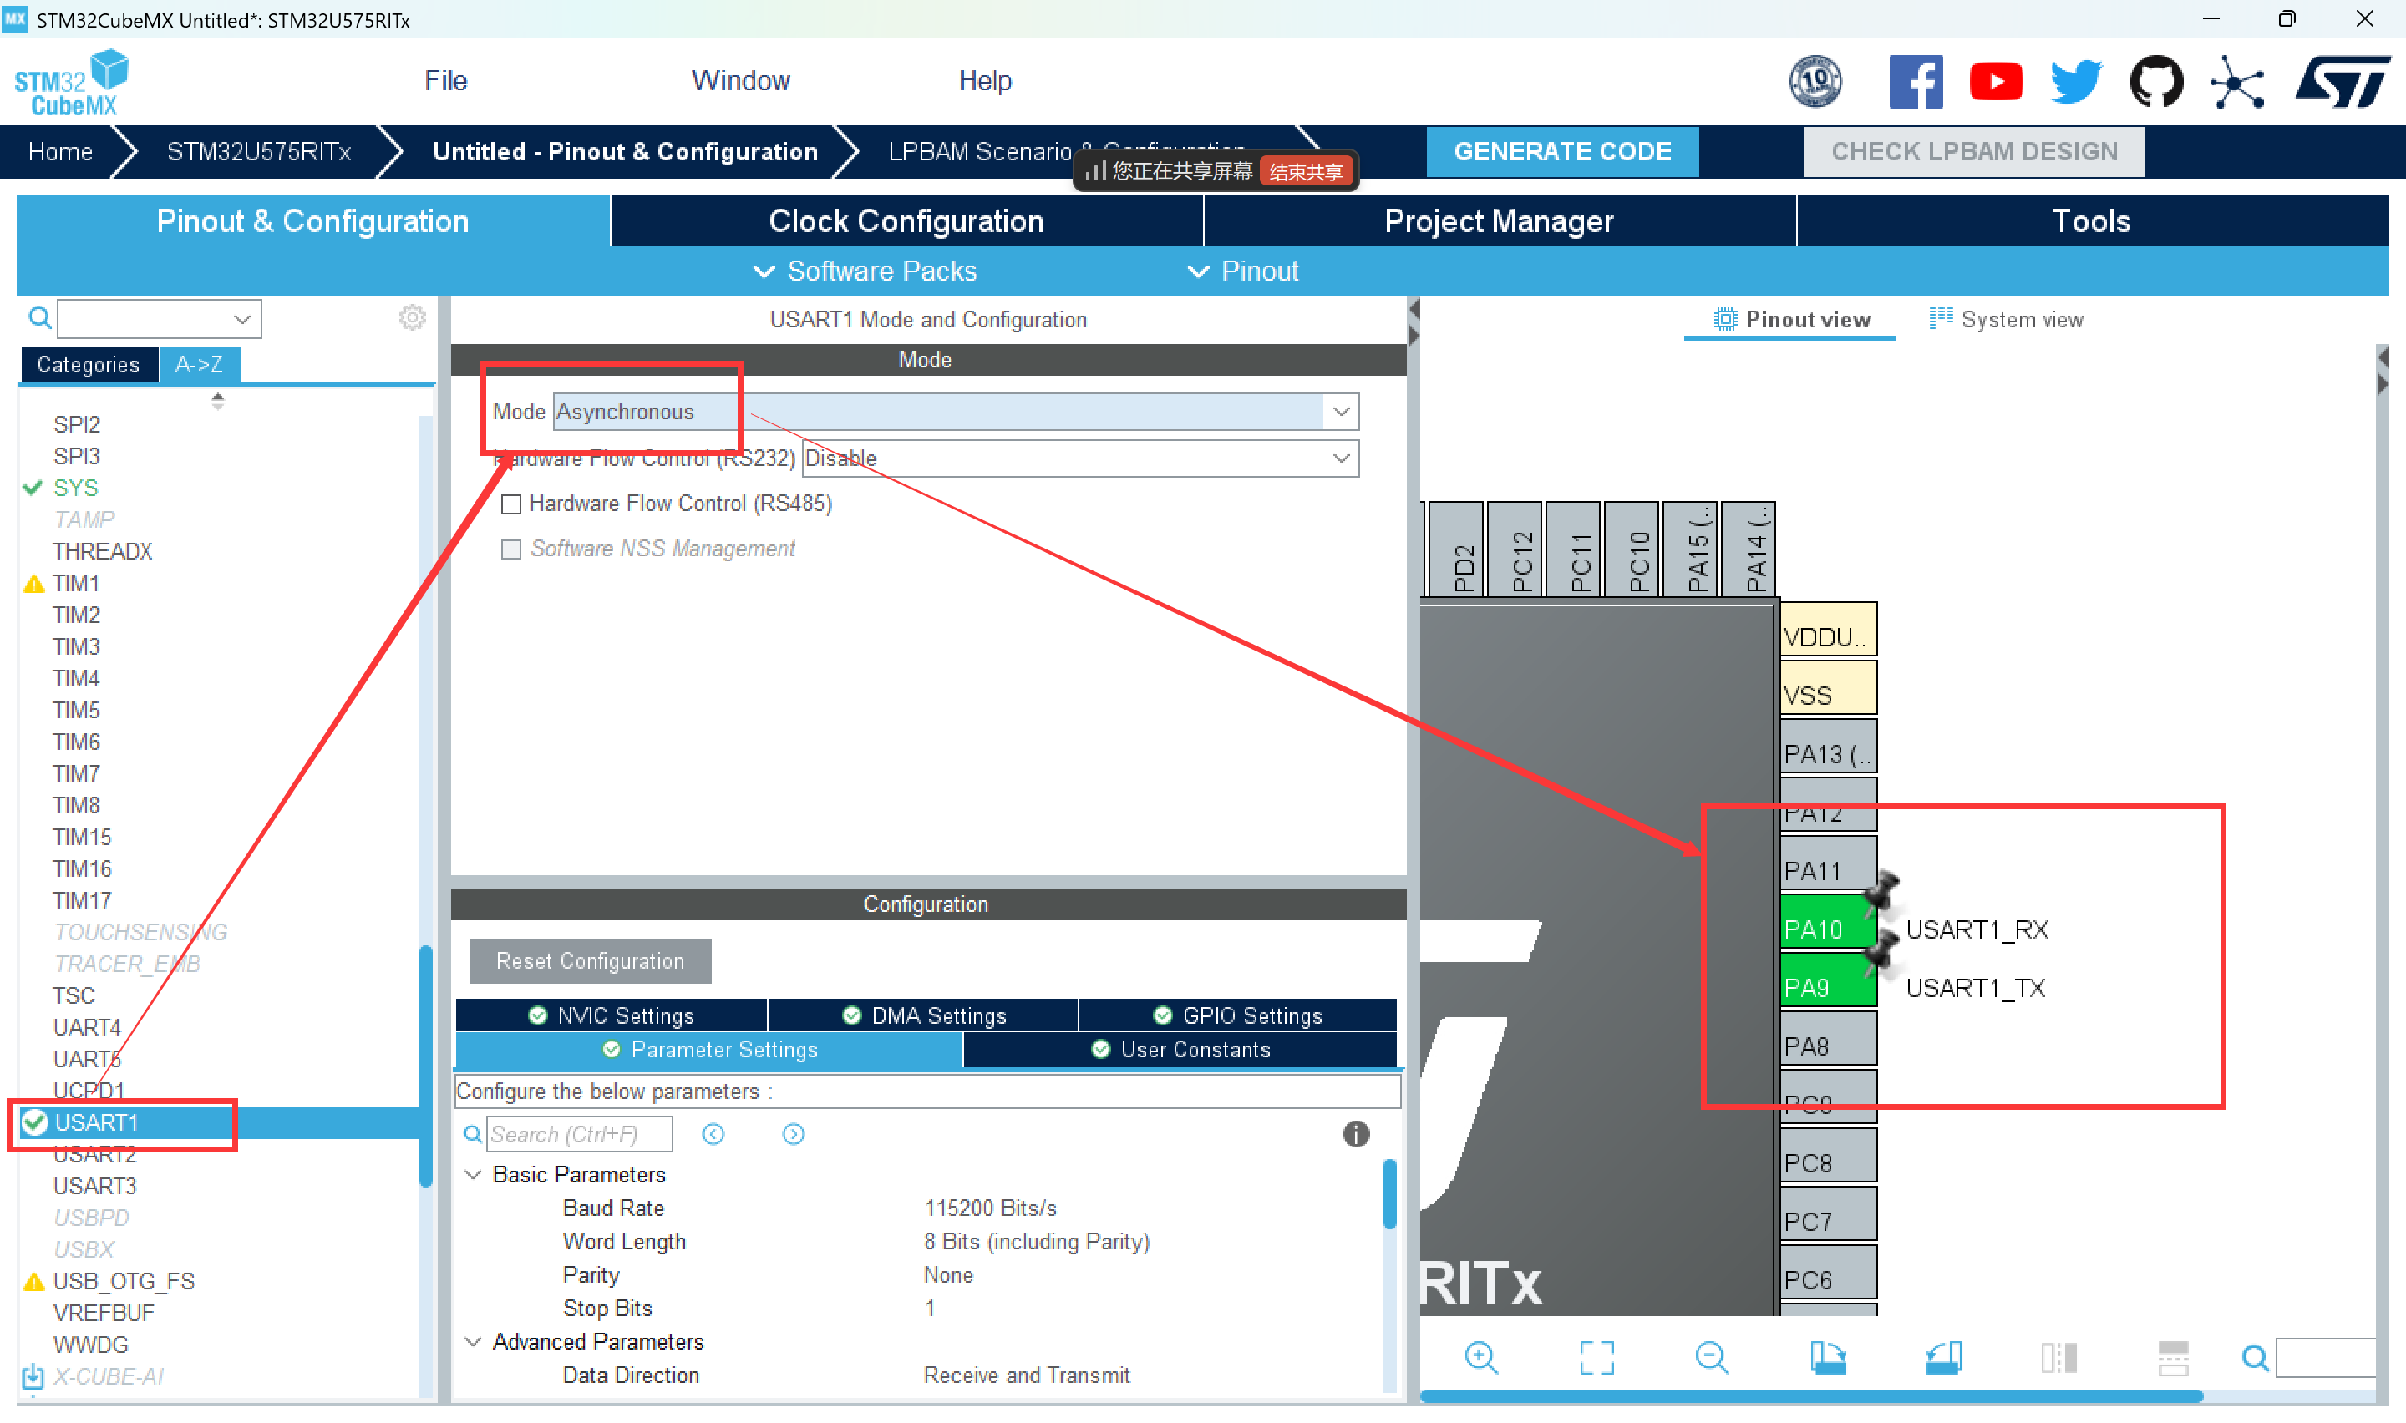
Task: Switch to System view
Action: pos(2006,321)
